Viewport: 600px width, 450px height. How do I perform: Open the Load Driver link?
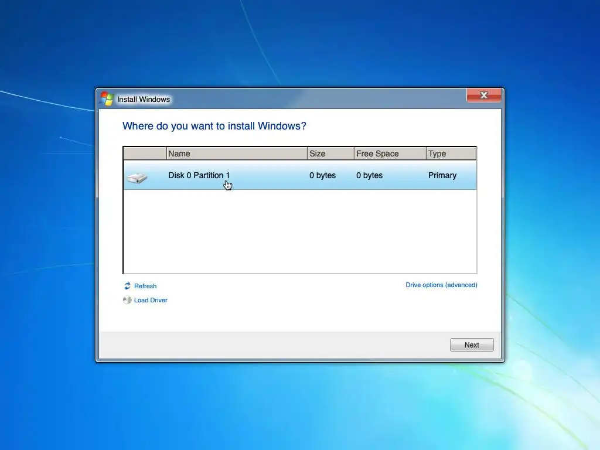point(151,300)
